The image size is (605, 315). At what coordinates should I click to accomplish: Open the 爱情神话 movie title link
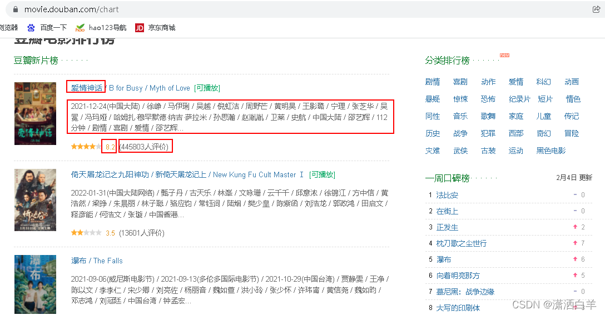pos(87,88)
